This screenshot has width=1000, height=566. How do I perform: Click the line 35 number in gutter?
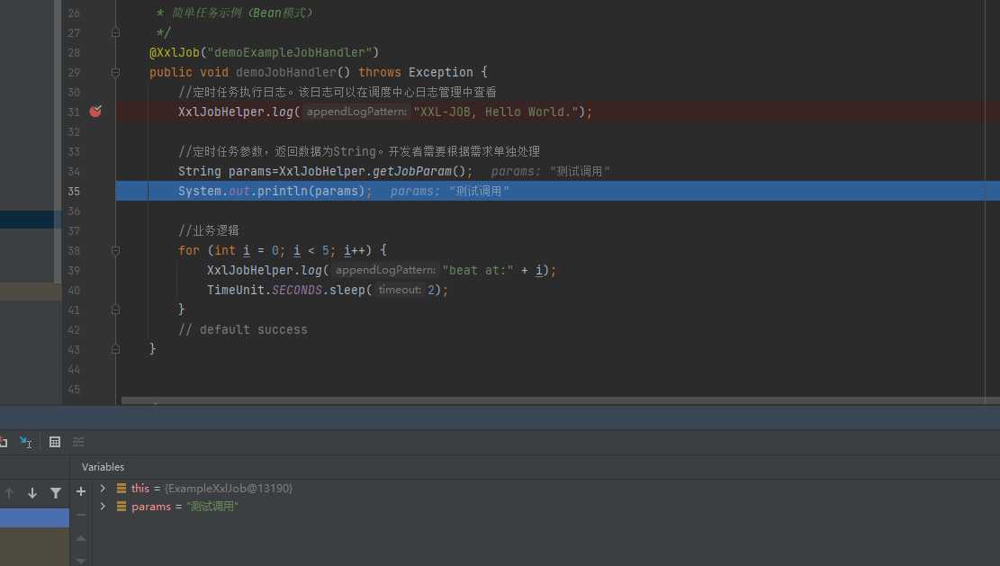point(74,191)
